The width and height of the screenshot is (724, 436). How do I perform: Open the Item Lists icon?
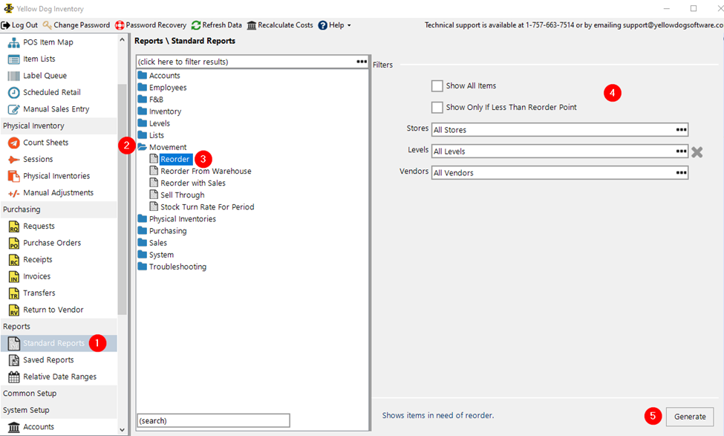[x=14, y=59]
